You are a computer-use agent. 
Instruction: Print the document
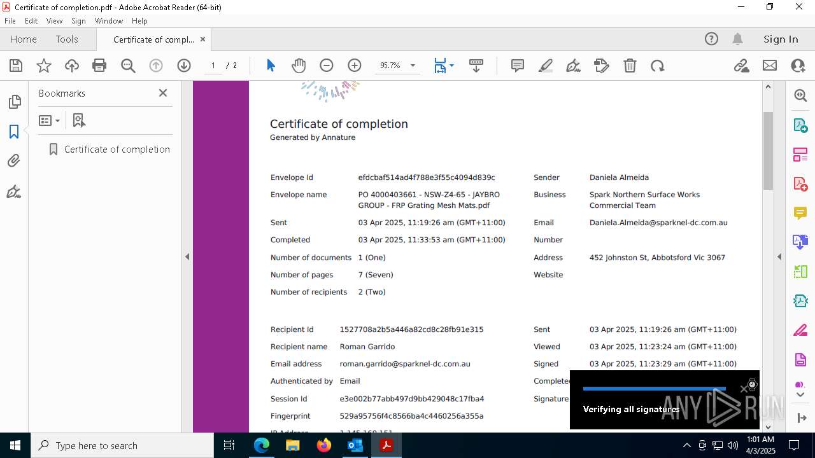point(99,66)
